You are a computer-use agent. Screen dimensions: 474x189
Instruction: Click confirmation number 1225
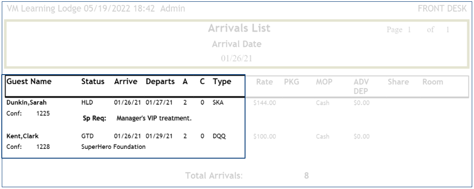click(x=43, y=113)
